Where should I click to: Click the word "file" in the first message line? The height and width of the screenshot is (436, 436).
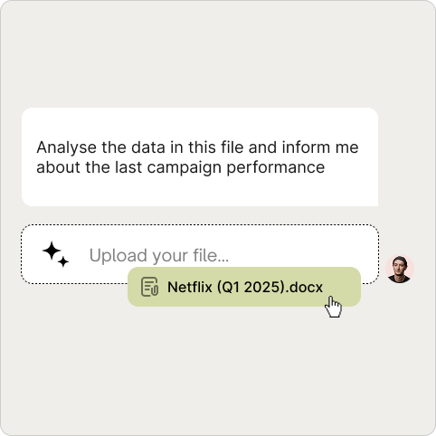(x=232, y=147)
